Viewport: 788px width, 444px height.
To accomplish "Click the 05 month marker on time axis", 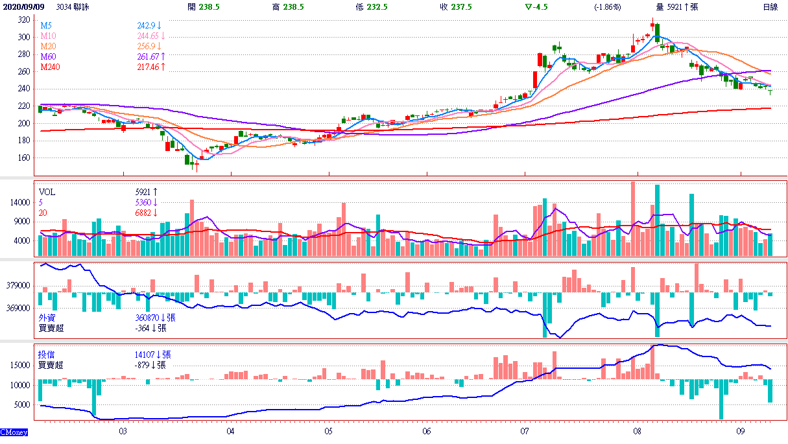I will (329, 430).
